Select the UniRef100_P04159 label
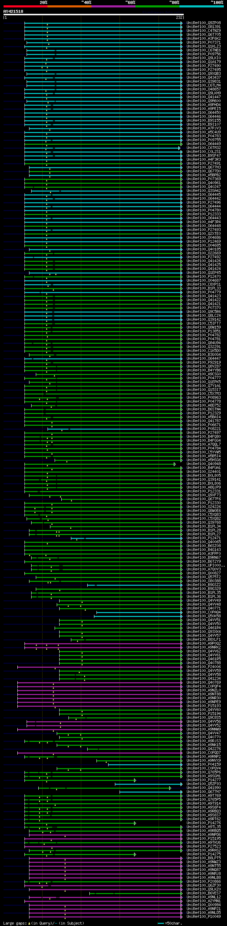The height and width of the screenshot is (926, 227). [204, 765]
